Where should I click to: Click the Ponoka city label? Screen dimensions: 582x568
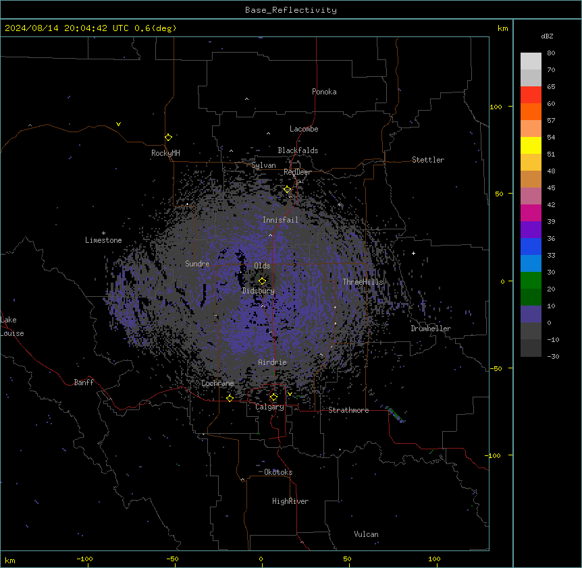(x=324, y=92)
